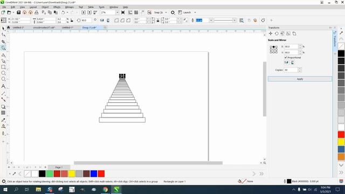Viewport: 345px width, 194px height.
Task: Click the Undo icon
Action: (63, 12)
